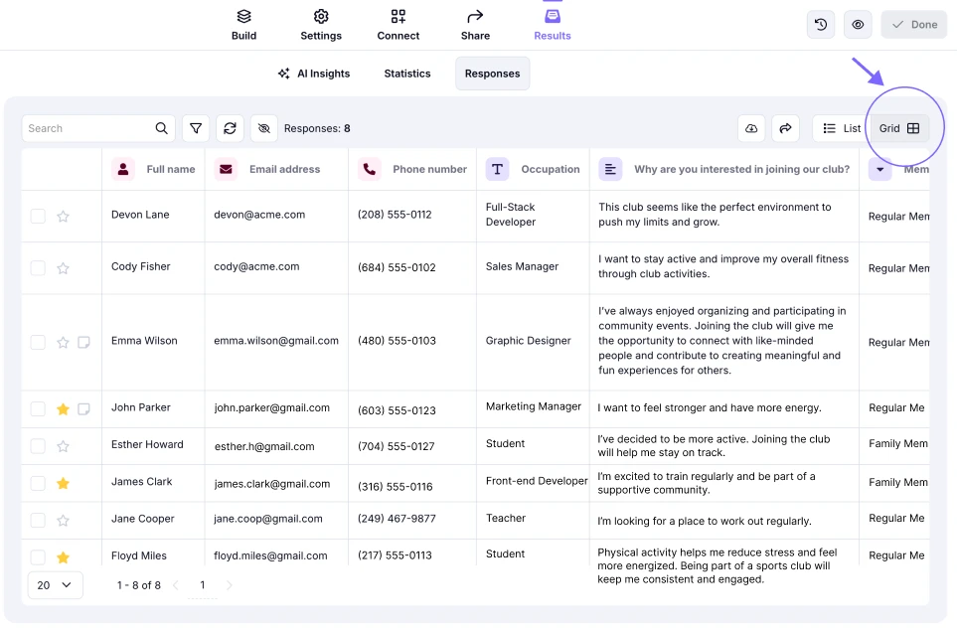Tick the Esther Howard row checkbox
The image size is (957, 631).
(x=38, y=446)
